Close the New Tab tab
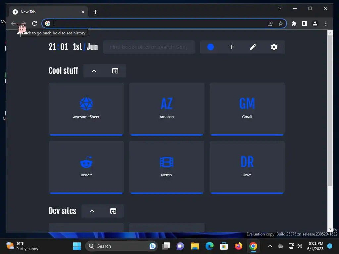The image size is (339, 254). [83, 12]
